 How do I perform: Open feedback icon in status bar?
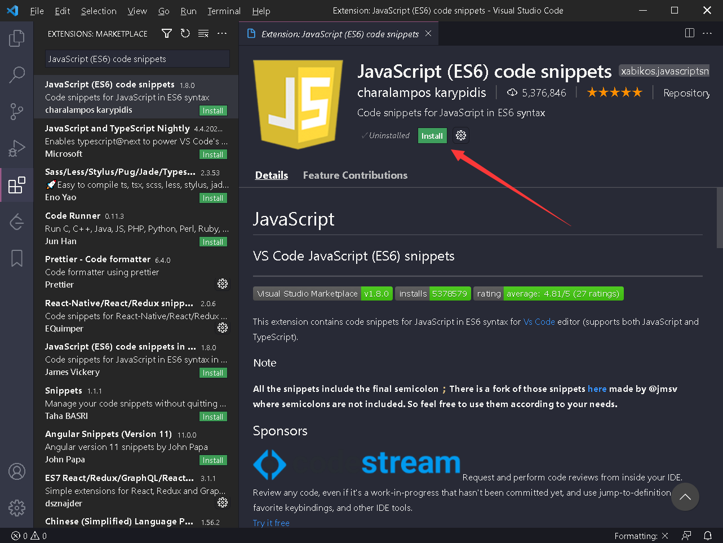686,536
